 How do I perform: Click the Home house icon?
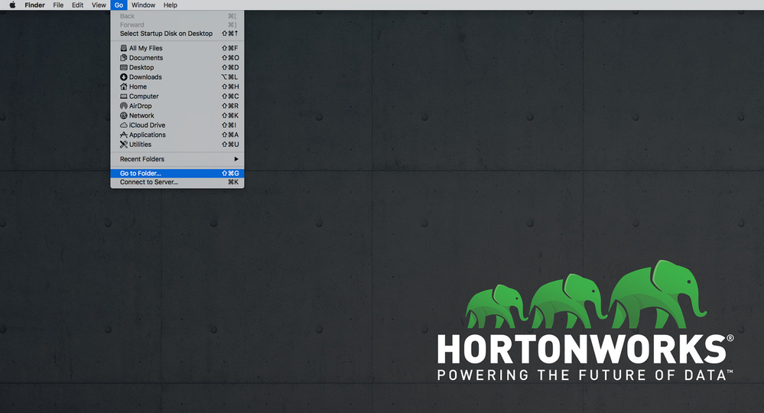point(123,87)
